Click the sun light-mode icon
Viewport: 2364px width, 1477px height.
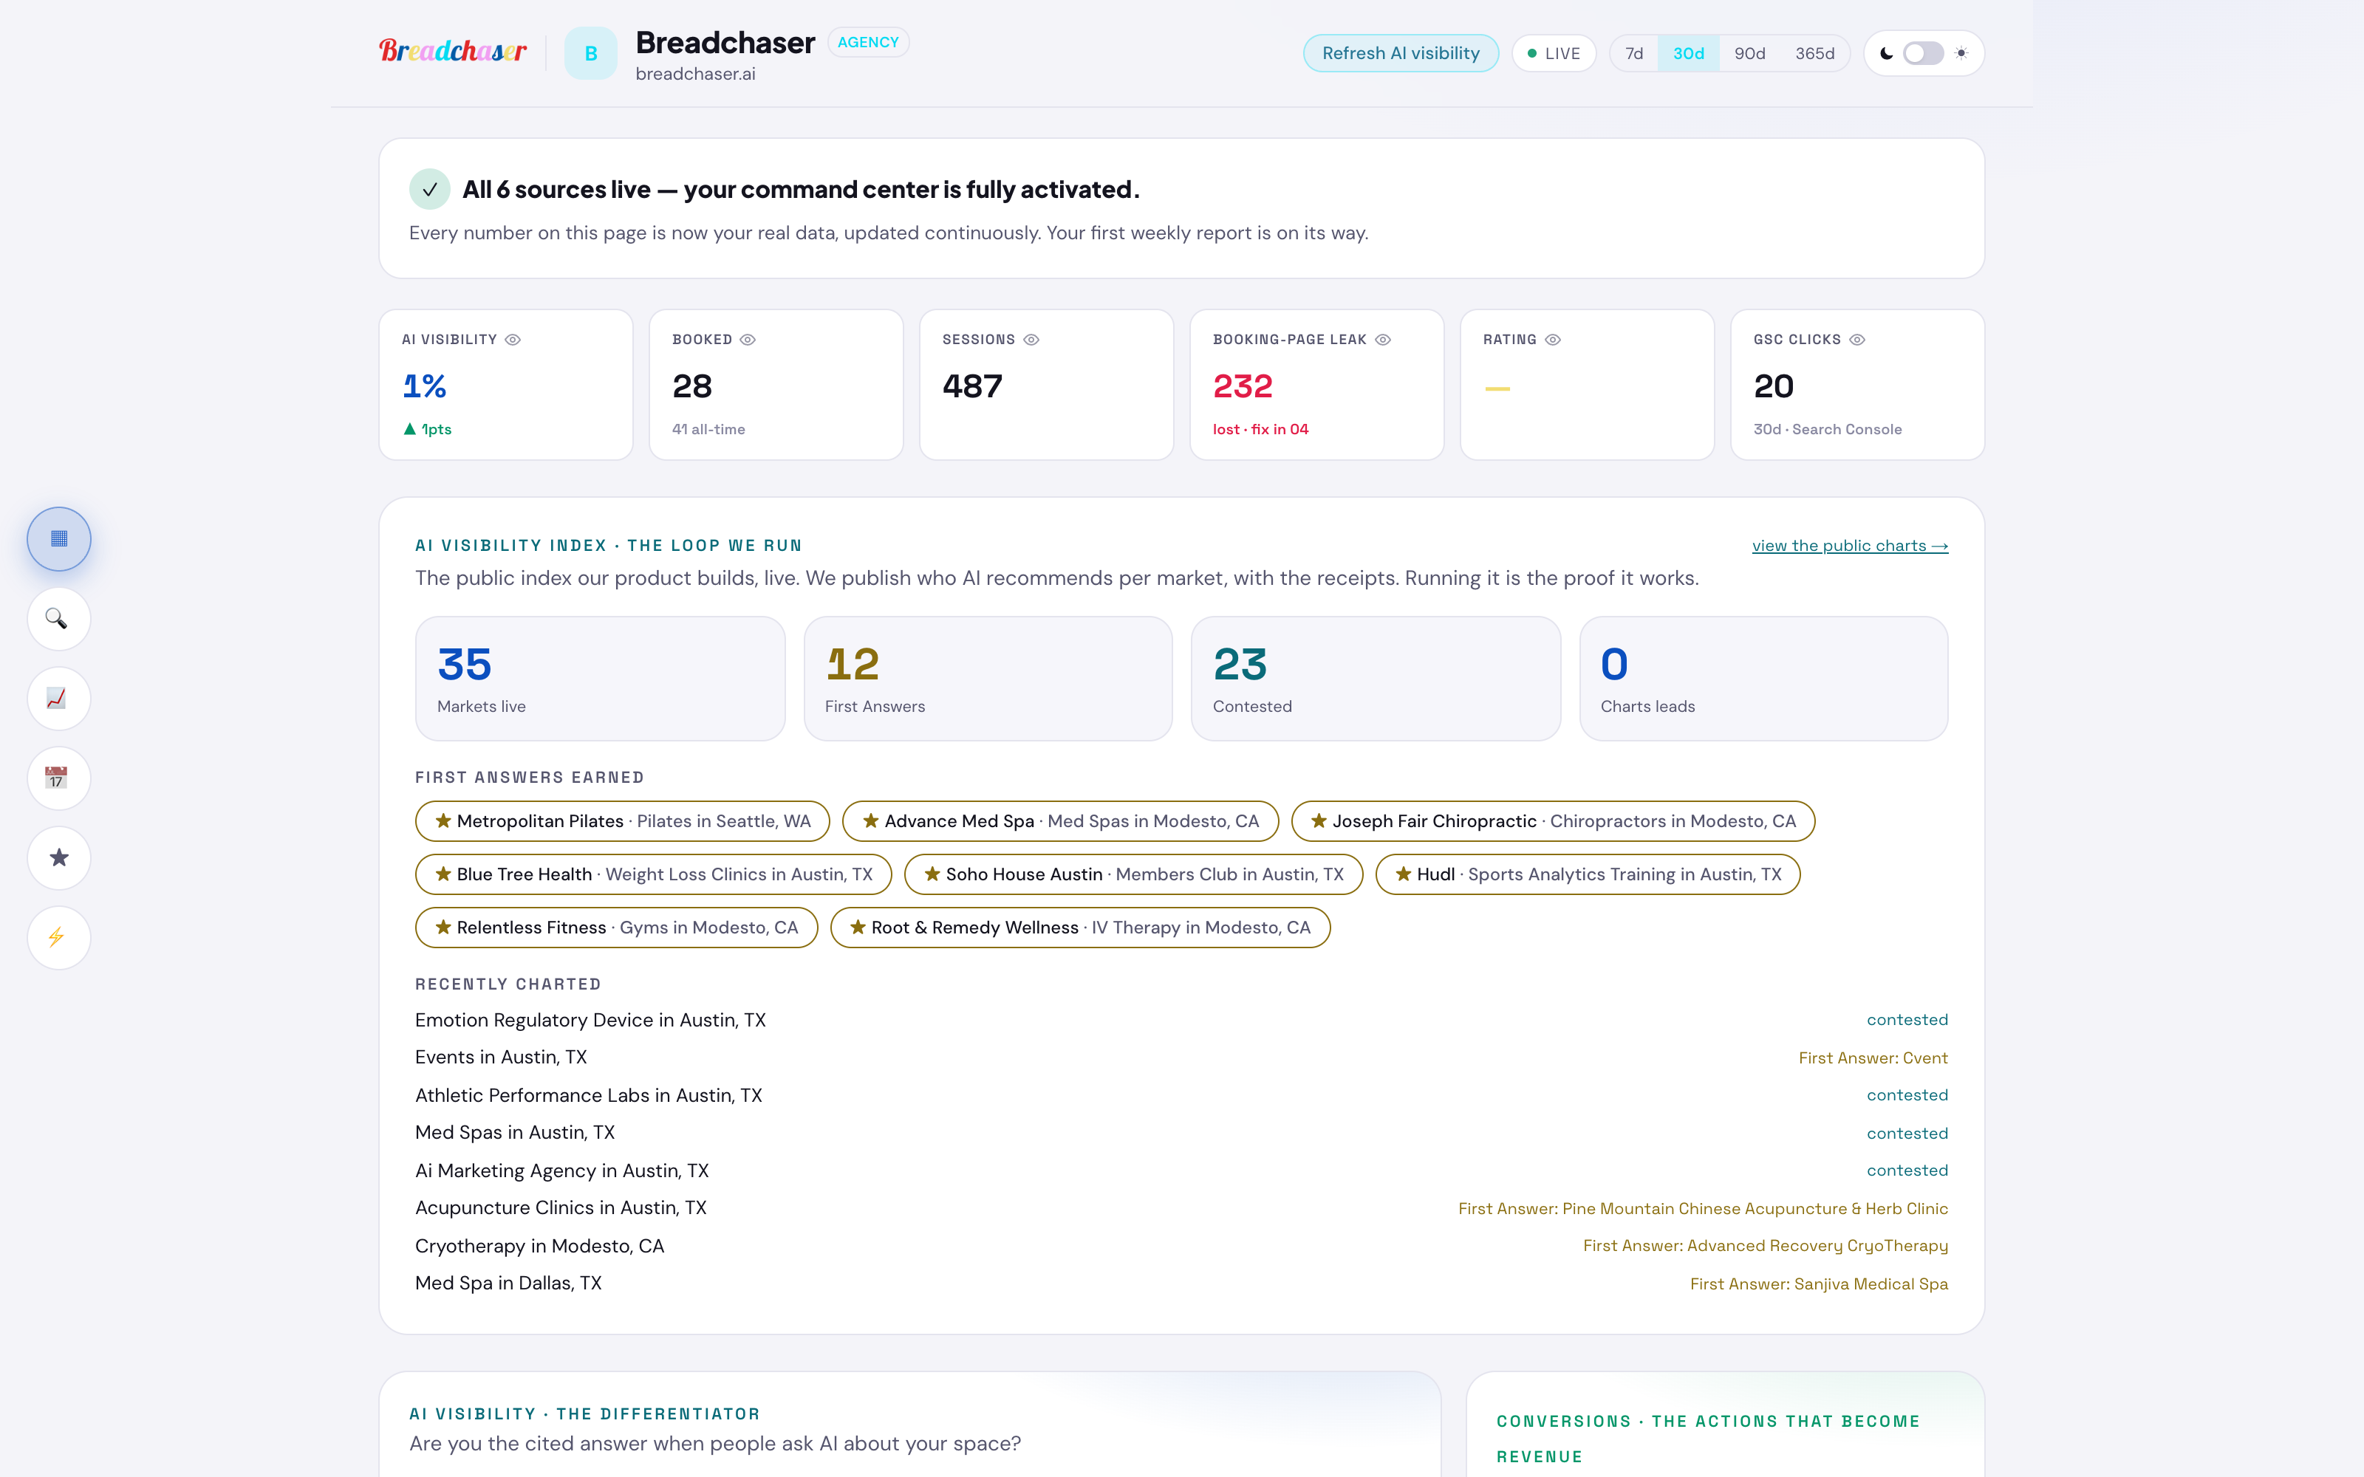coord(1961,54)
